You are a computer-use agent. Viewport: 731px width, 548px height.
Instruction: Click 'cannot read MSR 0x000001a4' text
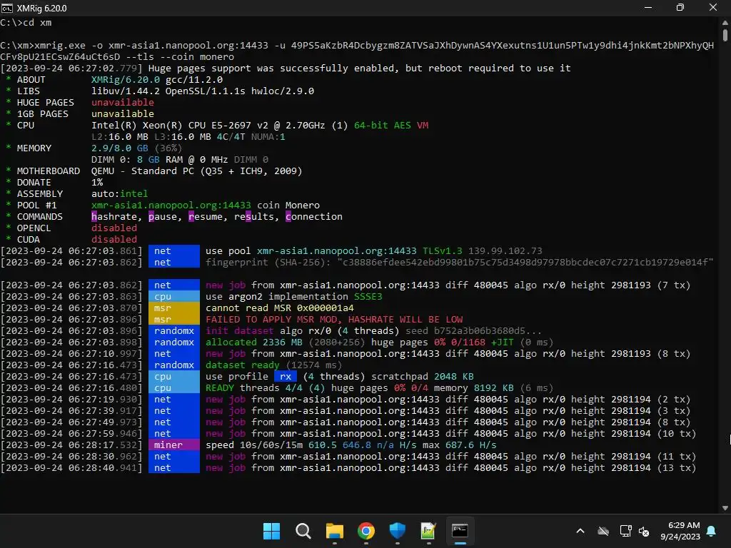tap(280, 308)
